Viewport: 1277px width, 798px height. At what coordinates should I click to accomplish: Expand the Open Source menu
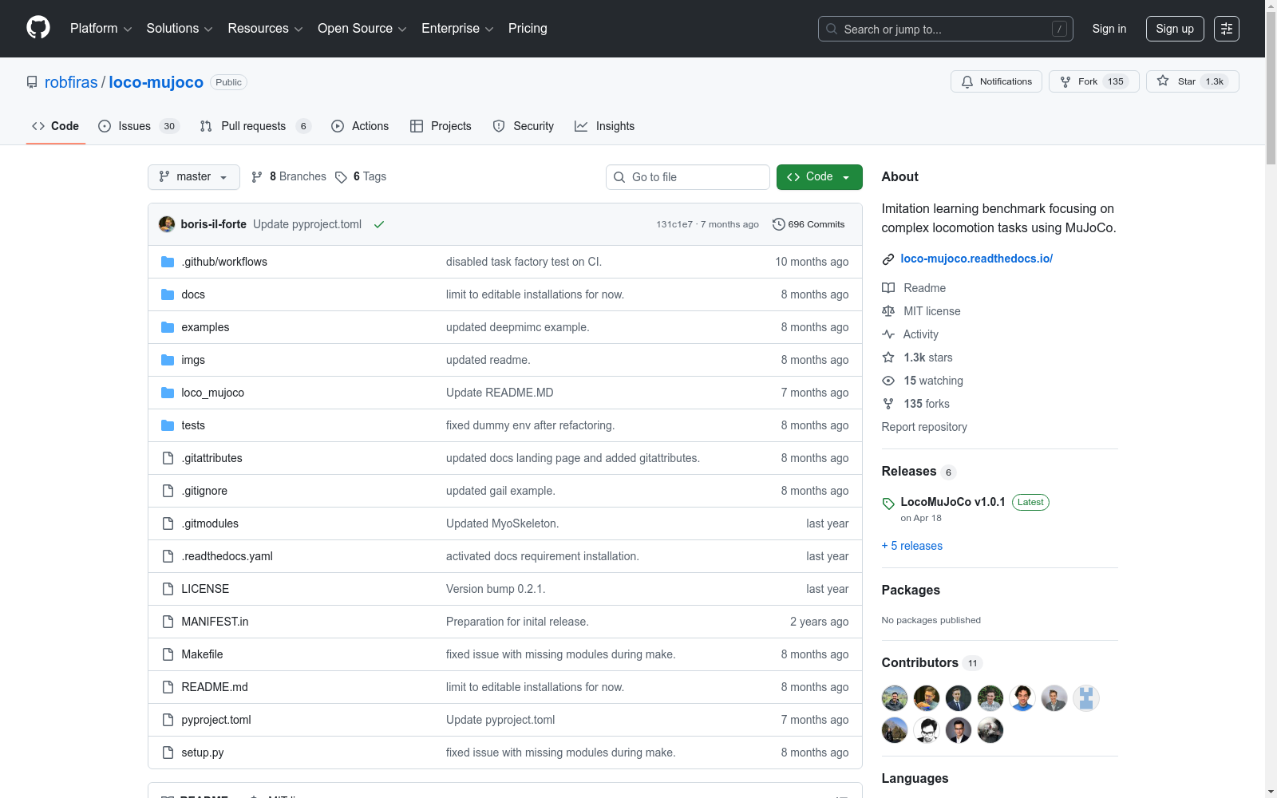click(362, 29)
